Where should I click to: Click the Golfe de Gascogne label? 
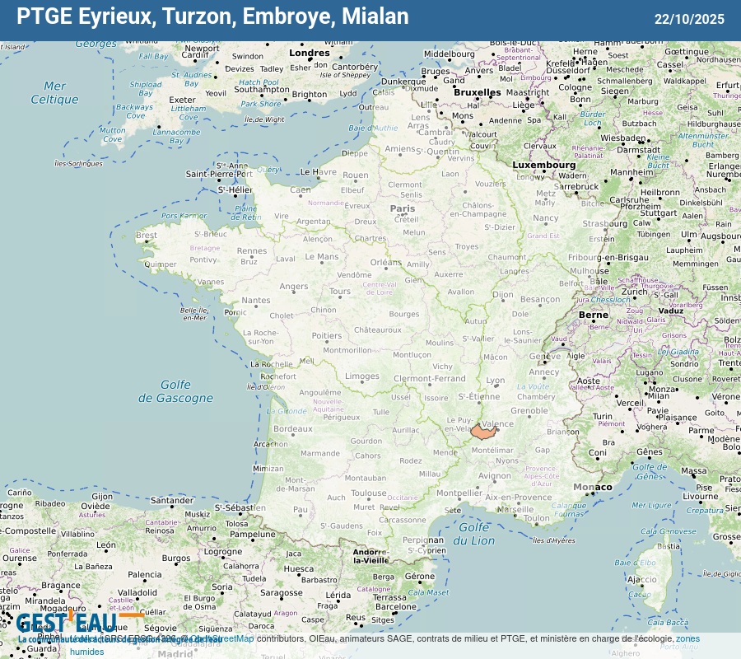point(175,391)
